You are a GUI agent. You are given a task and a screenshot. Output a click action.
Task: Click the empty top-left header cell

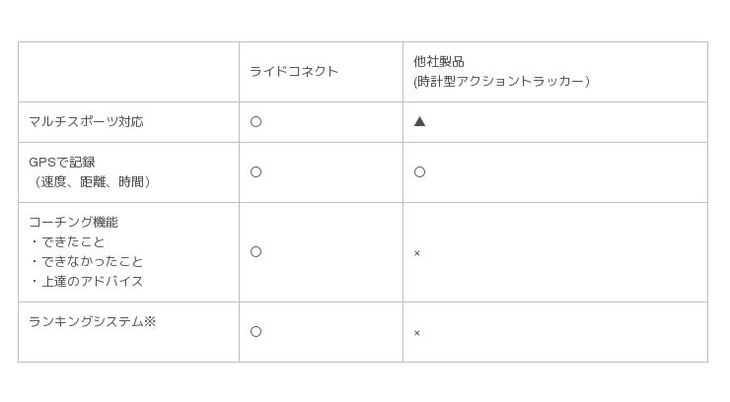tap(128, 72)
